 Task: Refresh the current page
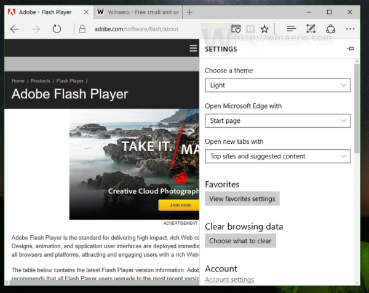coord(57,29)
